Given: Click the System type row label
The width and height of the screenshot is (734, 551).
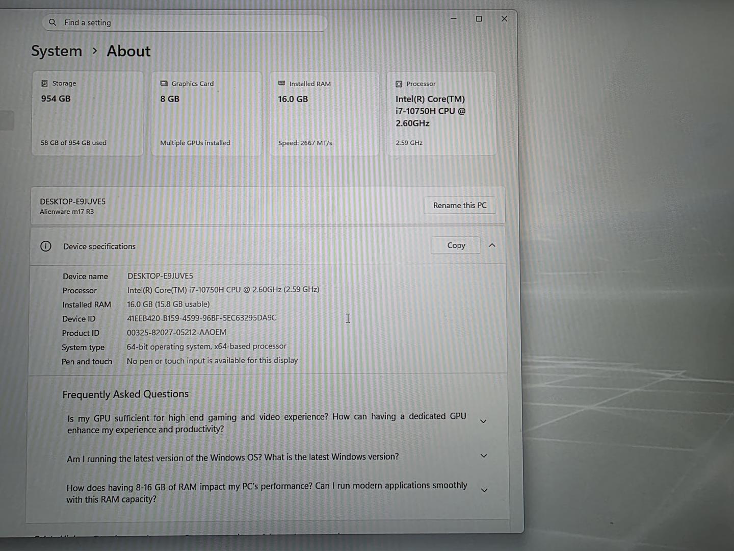Looking at the screenshot, I should 83,347.
